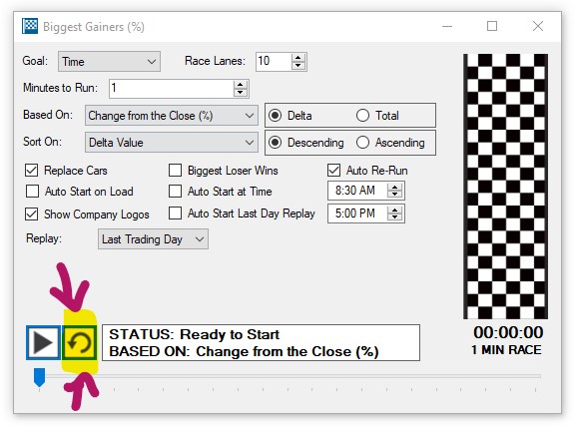Open the Sort On Delta Value dropdown
Viewport: 578px width, 427px height.
tap(172, 143)
